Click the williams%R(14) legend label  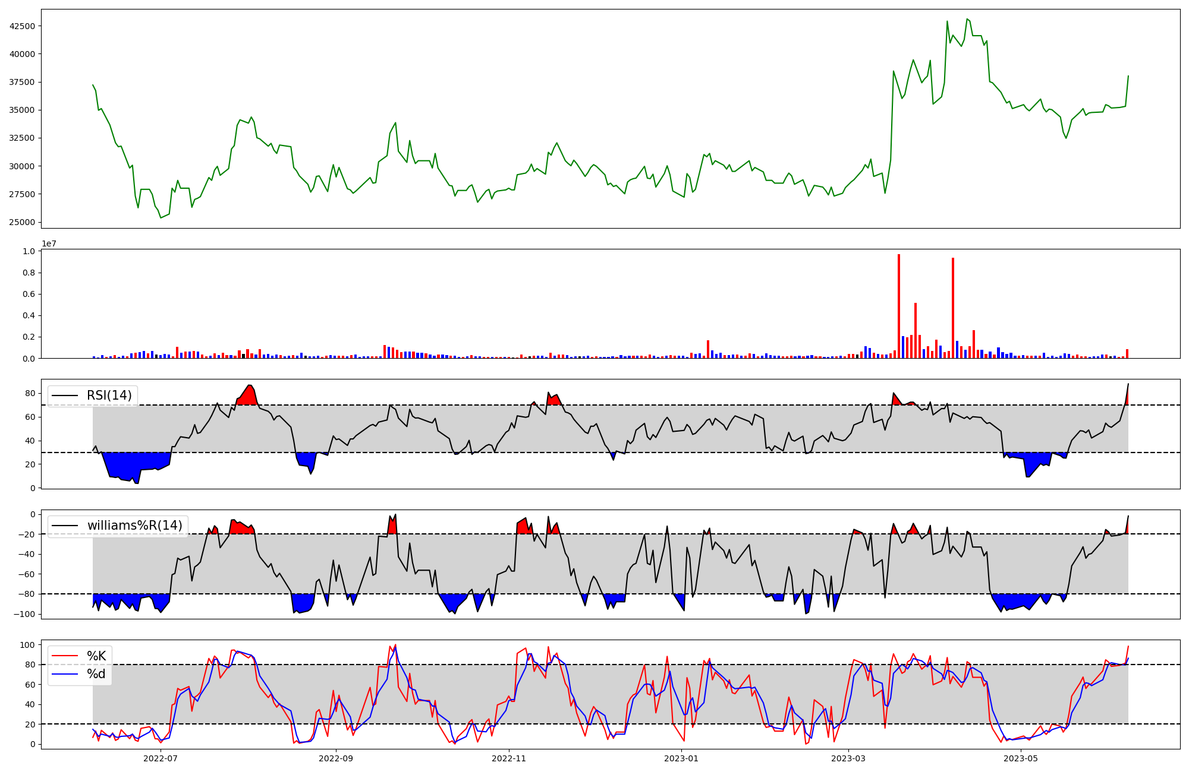click(134, 526)
